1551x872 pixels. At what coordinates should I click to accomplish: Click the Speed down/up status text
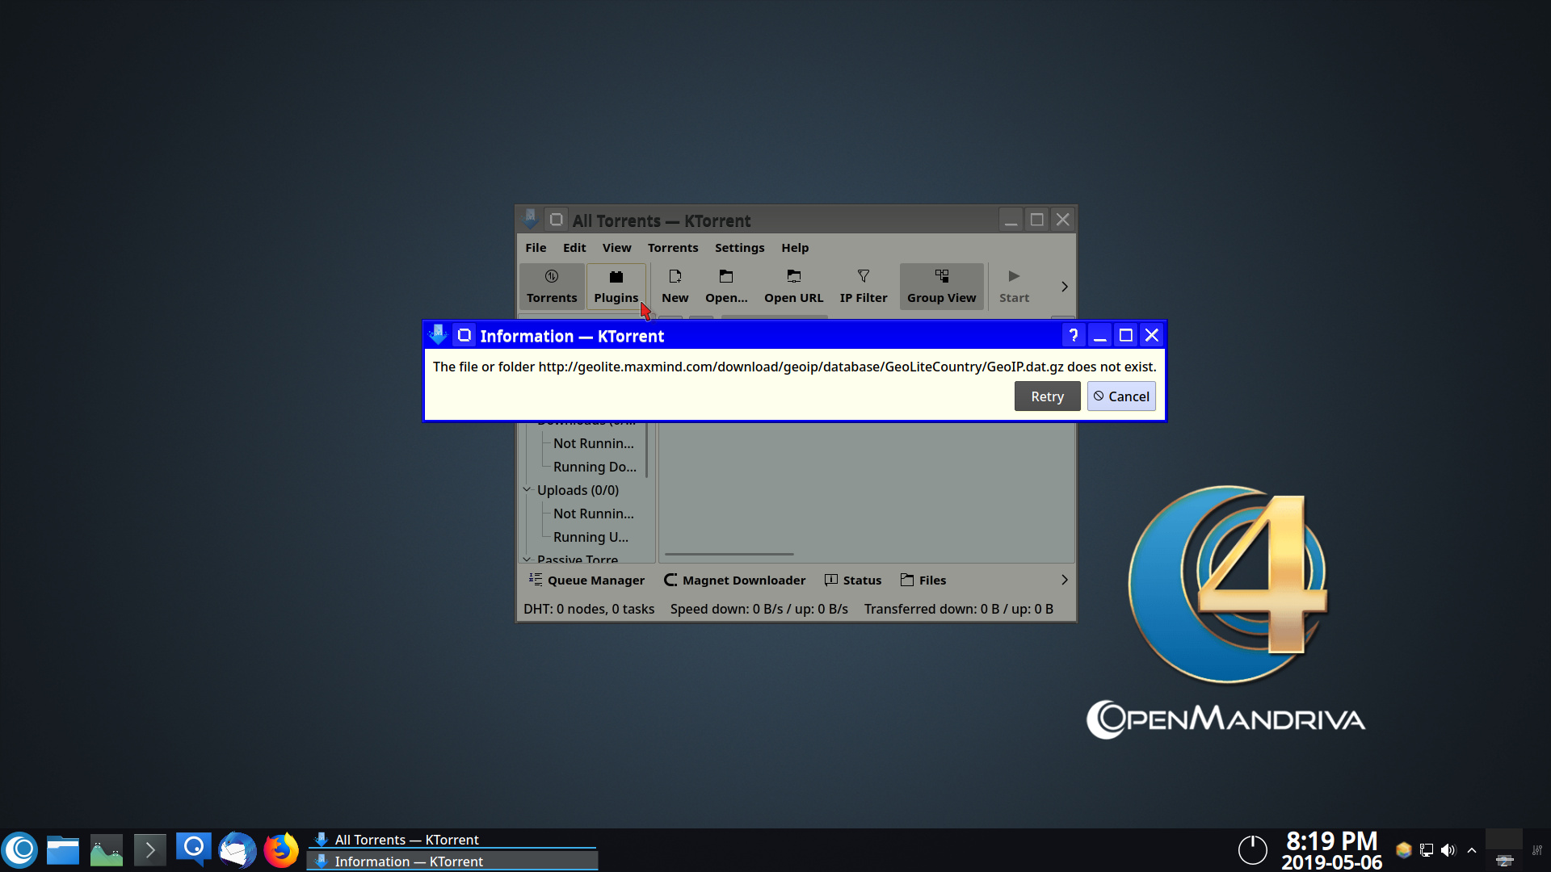point(759,609)
